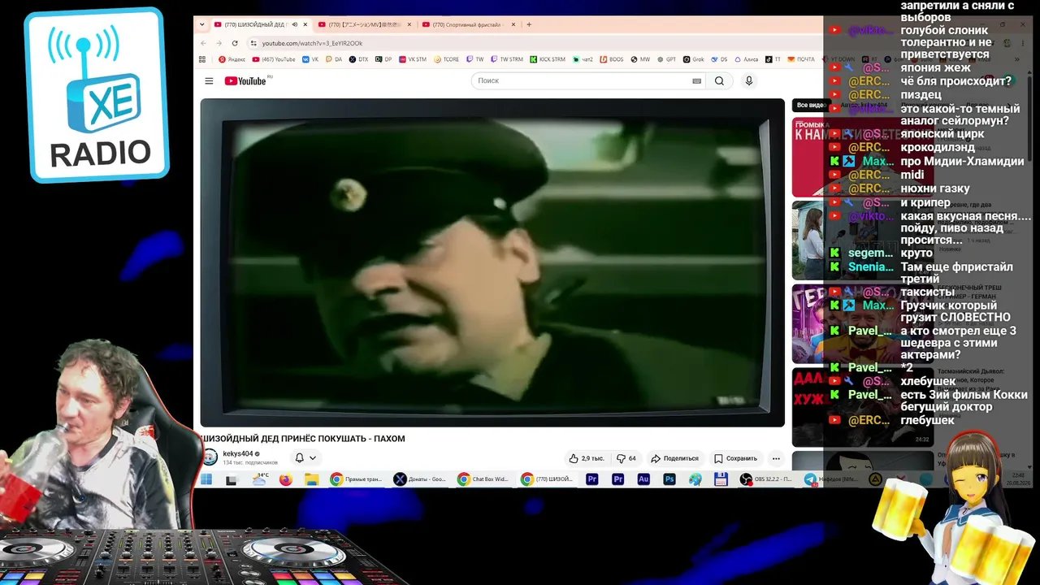
Task: Click the YouTube search magnifier button
Action: (719, 80)
